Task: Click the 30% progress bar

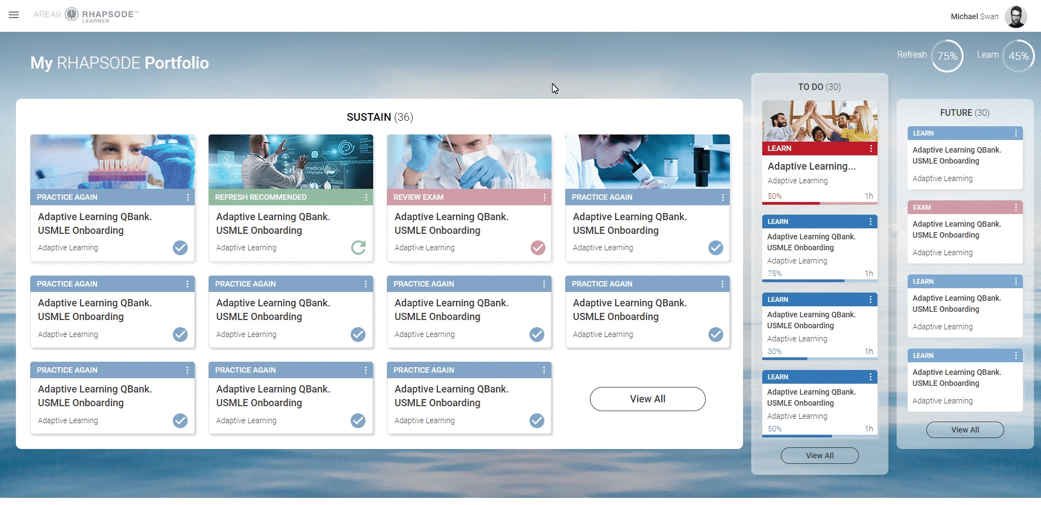Action: [x=820, y=358]
